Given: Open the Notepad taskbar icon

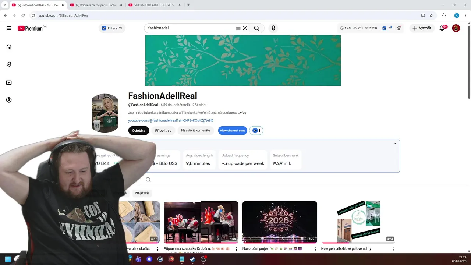Looking at the screenshot, I should pos(181,259).
